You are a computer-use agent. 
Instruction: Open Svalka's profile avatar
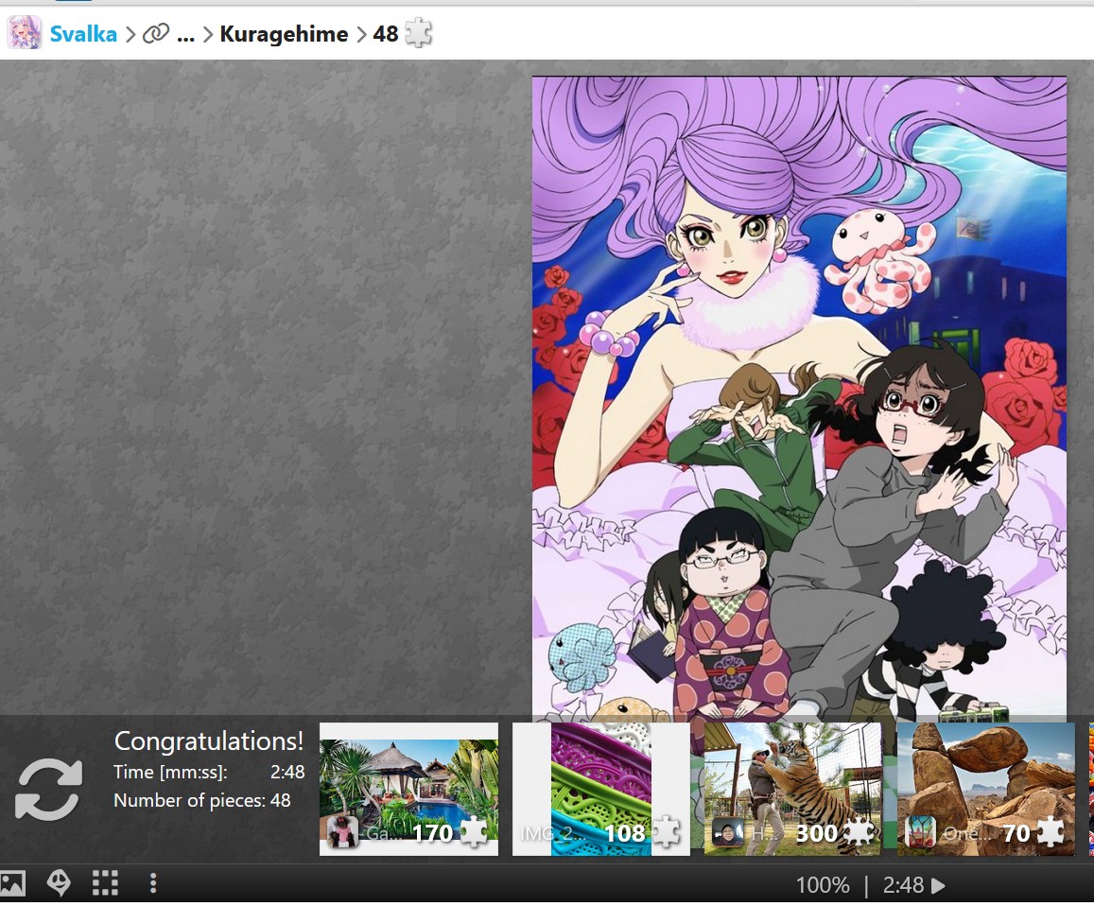click(x=24, y=33)
